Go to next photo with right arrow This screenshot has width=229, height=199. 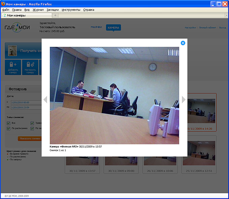click(x=184, y=99)
